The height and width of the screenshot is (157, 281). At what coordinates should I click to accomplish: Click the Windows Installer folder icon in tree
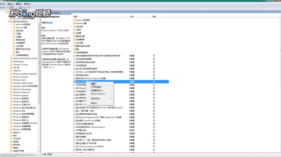coord(11,77)
